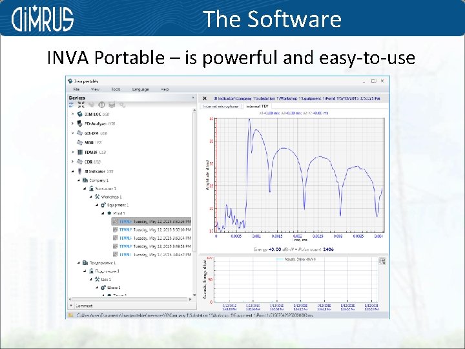Expand the DIM LOC device node

(72, 114)
